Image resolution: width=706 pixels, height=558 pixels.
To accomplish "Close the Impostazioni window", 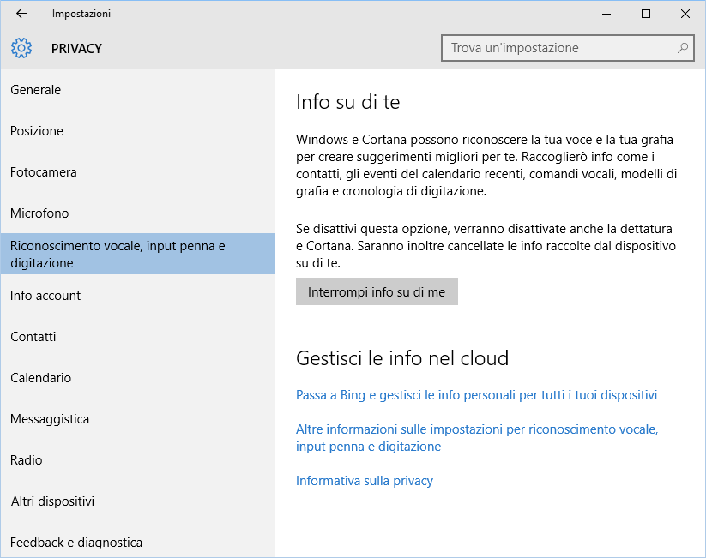I will coord(685,14).
